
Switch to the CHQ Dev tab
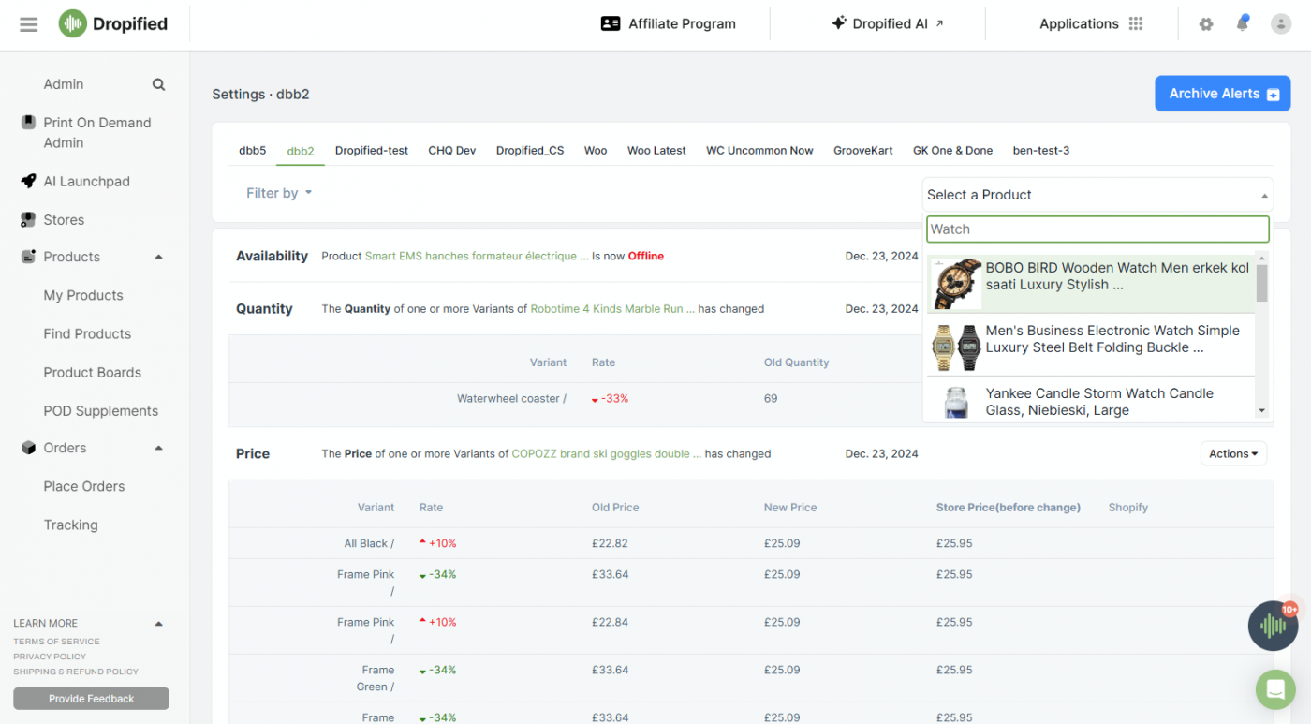pos(452,151)
